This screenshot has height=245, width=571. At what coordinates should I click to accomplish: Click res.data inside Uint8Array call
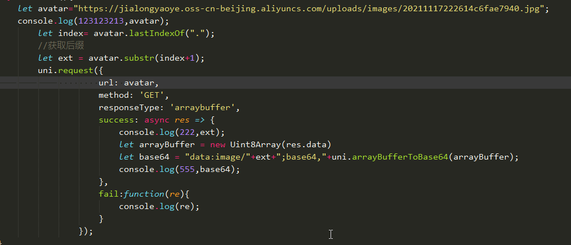[x=307, y=144]
